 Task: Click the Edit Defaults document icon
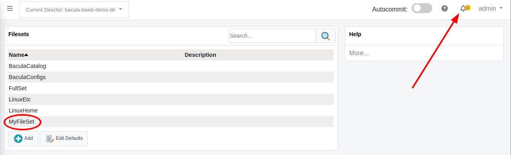(50, 139)
